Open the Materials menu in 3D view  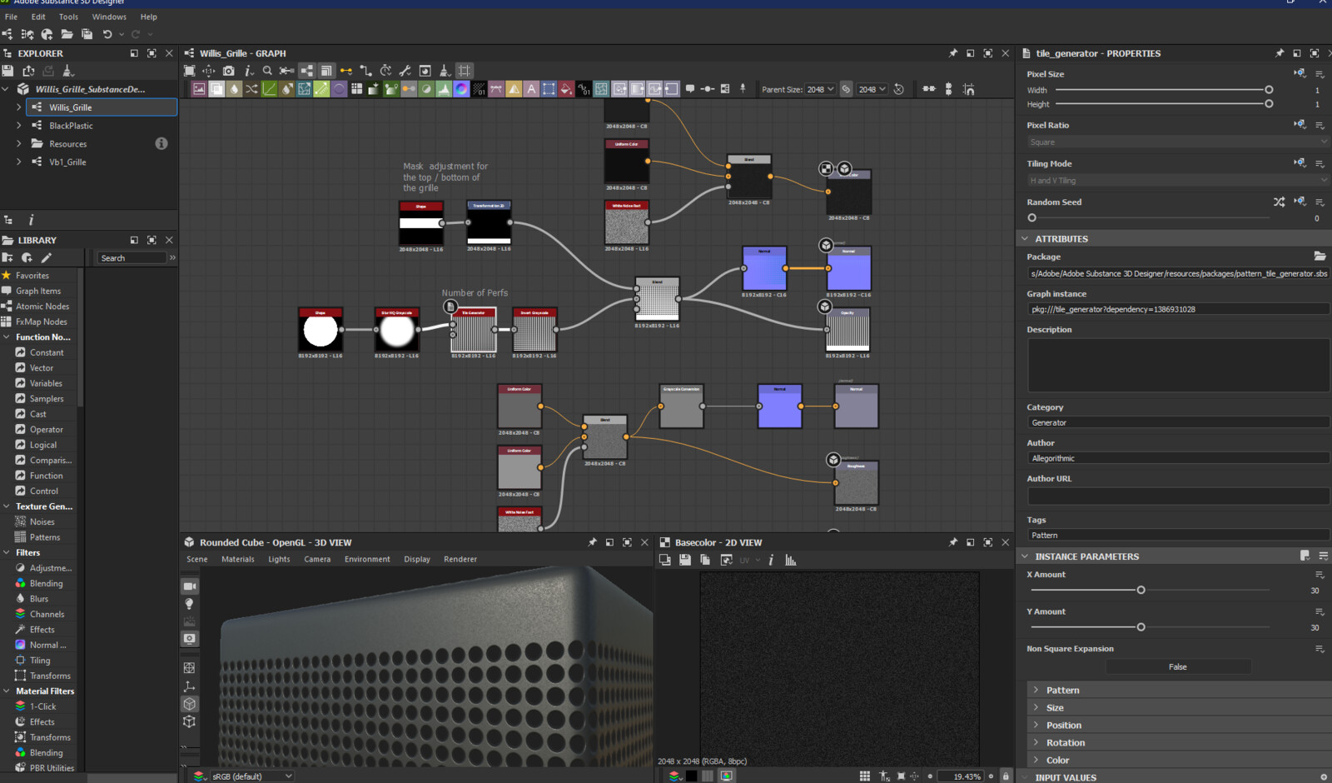click(238, 560)
